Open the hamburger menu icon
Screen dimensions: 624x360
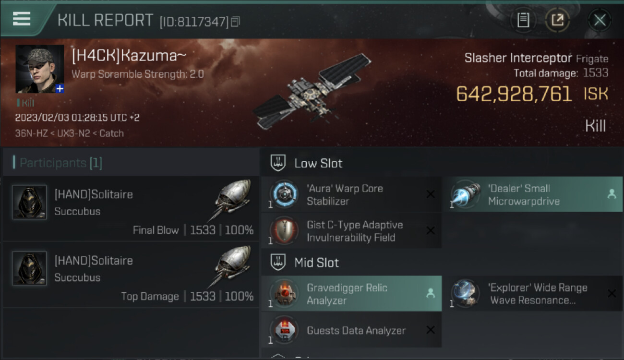pos(21,19)
